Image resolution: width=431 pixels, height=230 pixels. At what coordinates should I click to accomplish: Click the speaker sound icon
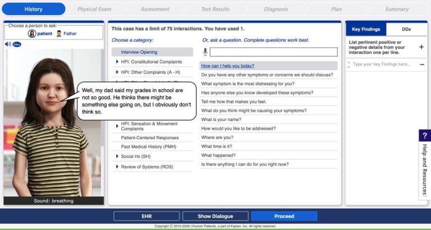(x=8, y=44)
